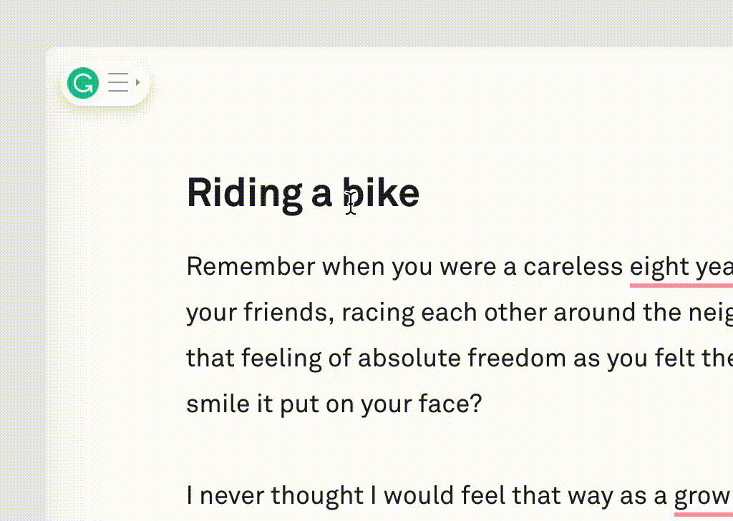
Task: Click the underlined "grow" word
Action: (702, 495)
